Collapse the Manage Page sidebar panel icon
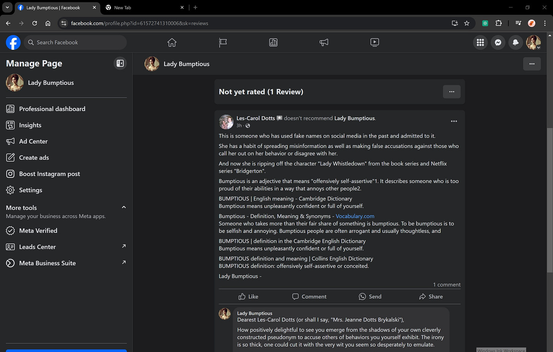This screenshot has width=553, height=352. click(120, 63)
